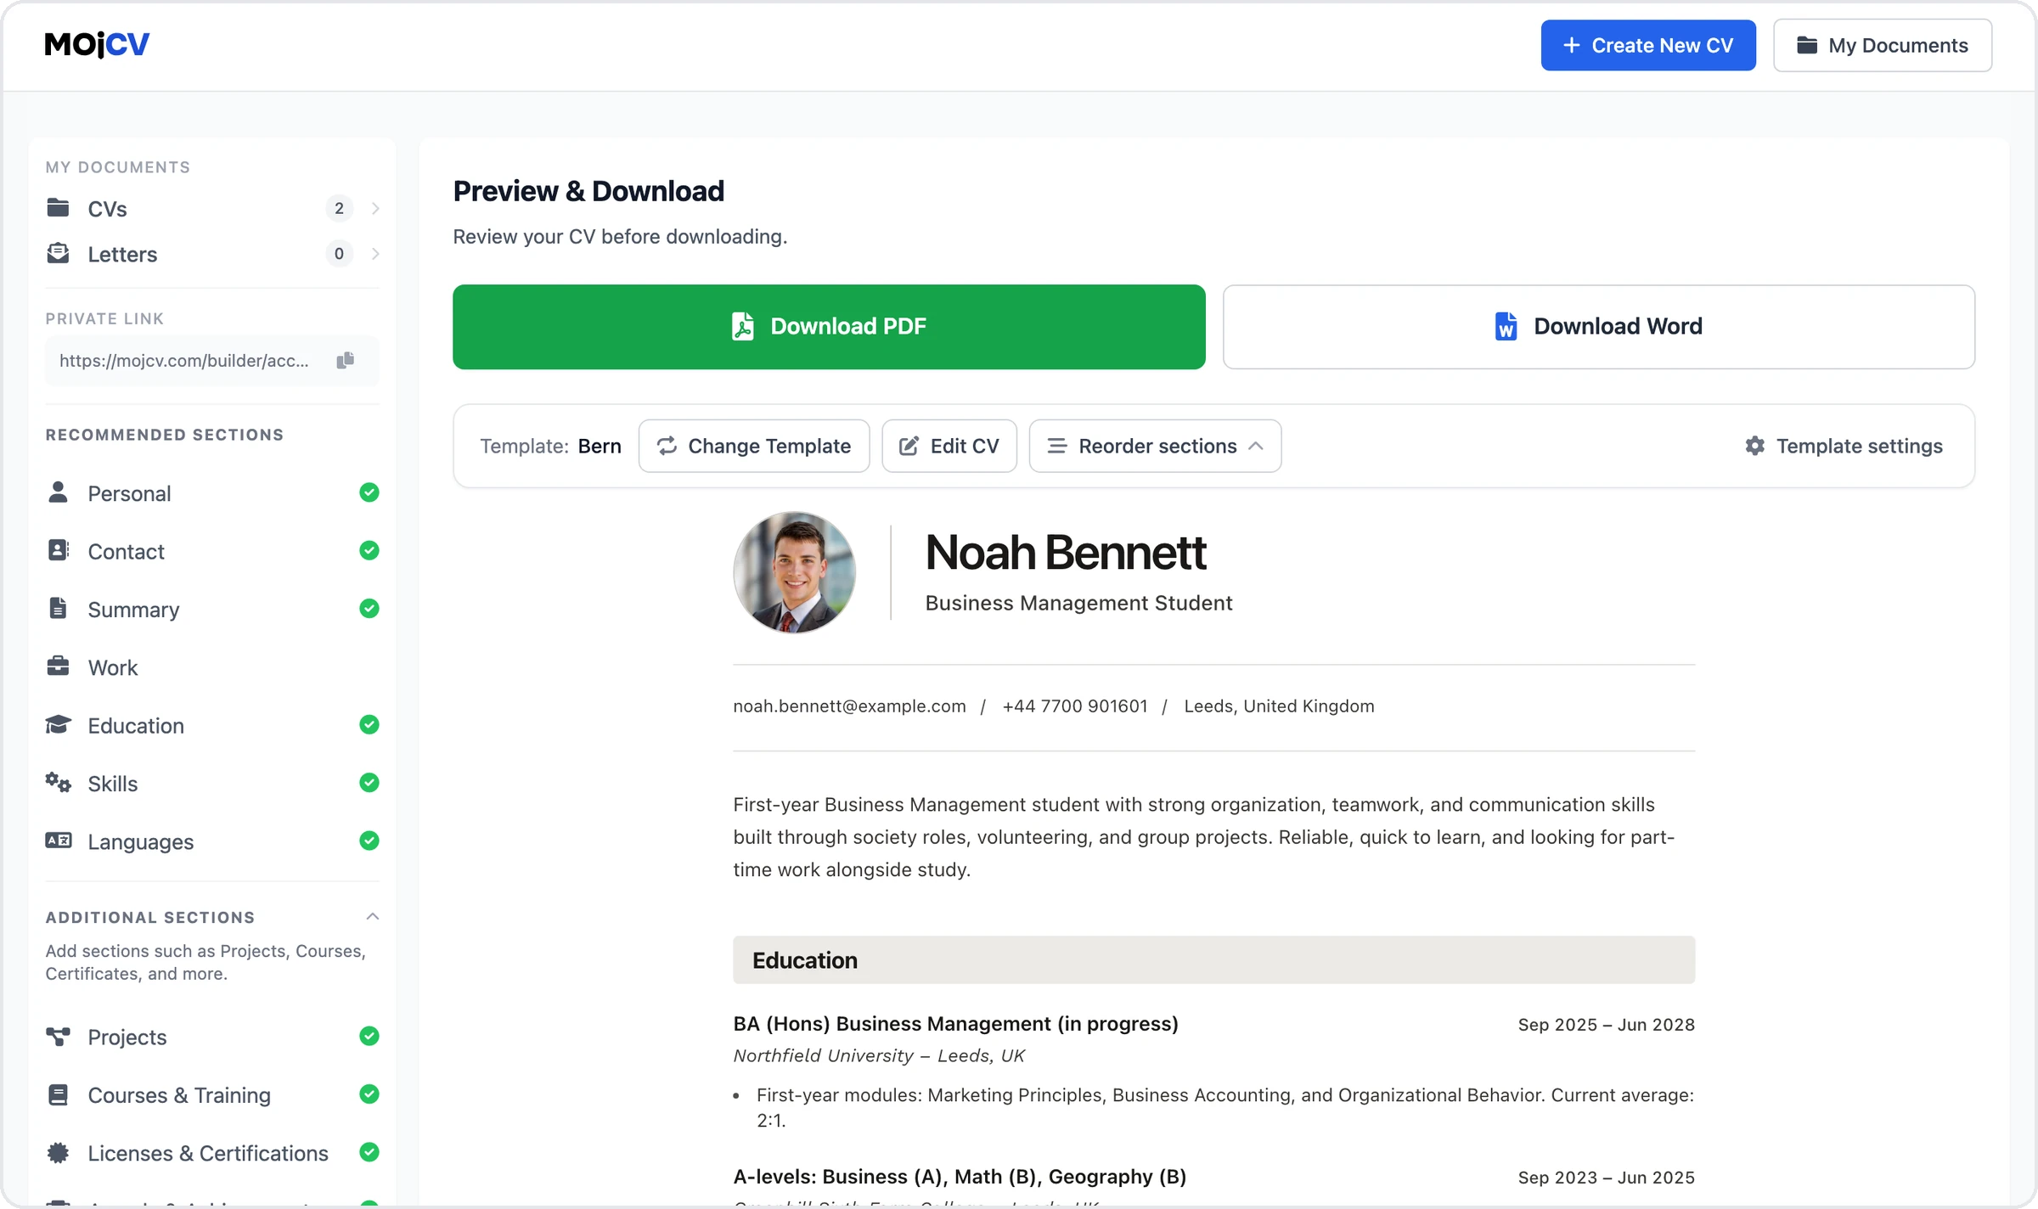Copy the private link with the copy icon
Viewport: 2038px width, 1209px height.
(345, 361)
